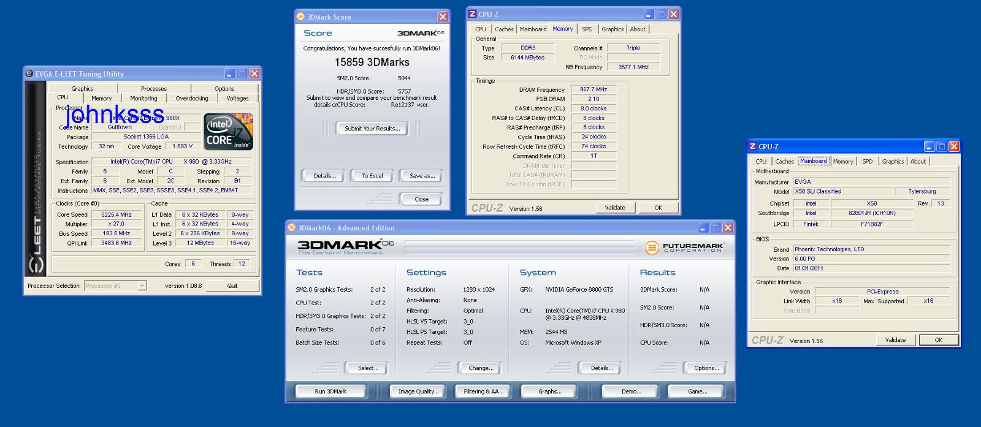Open Options tab in E-LEET

[224, 88]
